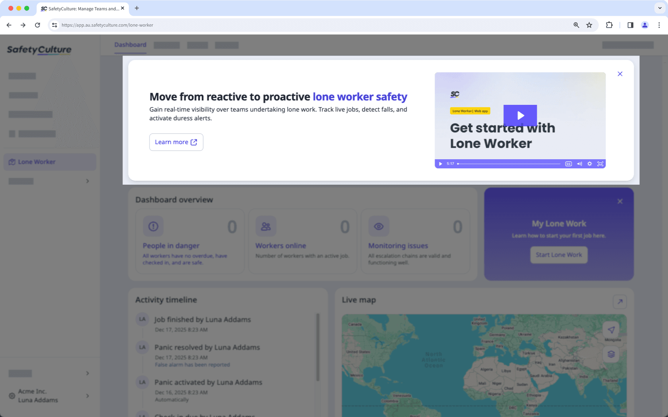This screenshot has width=668, height=417.
Task: Select 'Panic activated by Luna Addams' entry
Action: [208, 382]
